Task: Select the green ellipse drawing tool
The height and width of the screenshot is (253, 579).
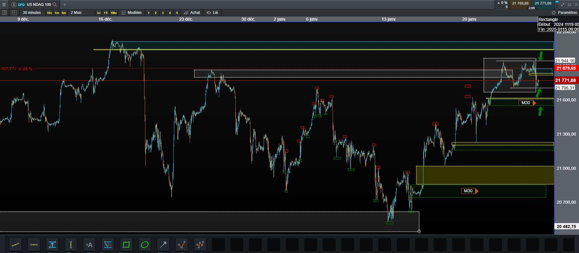Action: 145,245
